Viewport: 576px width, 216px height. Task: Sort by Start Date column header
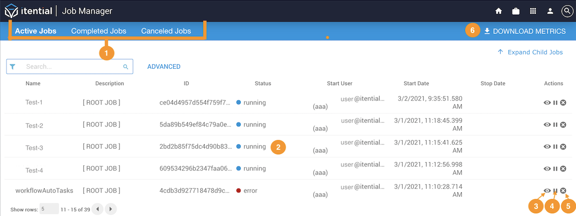[416, 84]
